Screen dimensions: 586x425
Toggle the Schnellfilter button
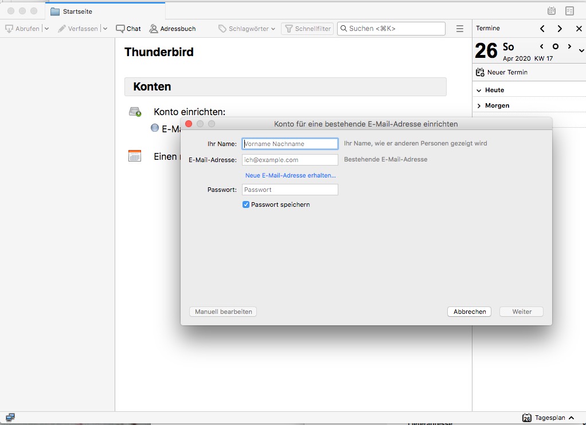pos(307,29)
